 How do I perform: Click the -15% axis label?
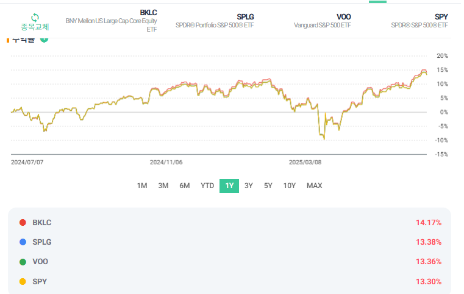pos(441,154)
